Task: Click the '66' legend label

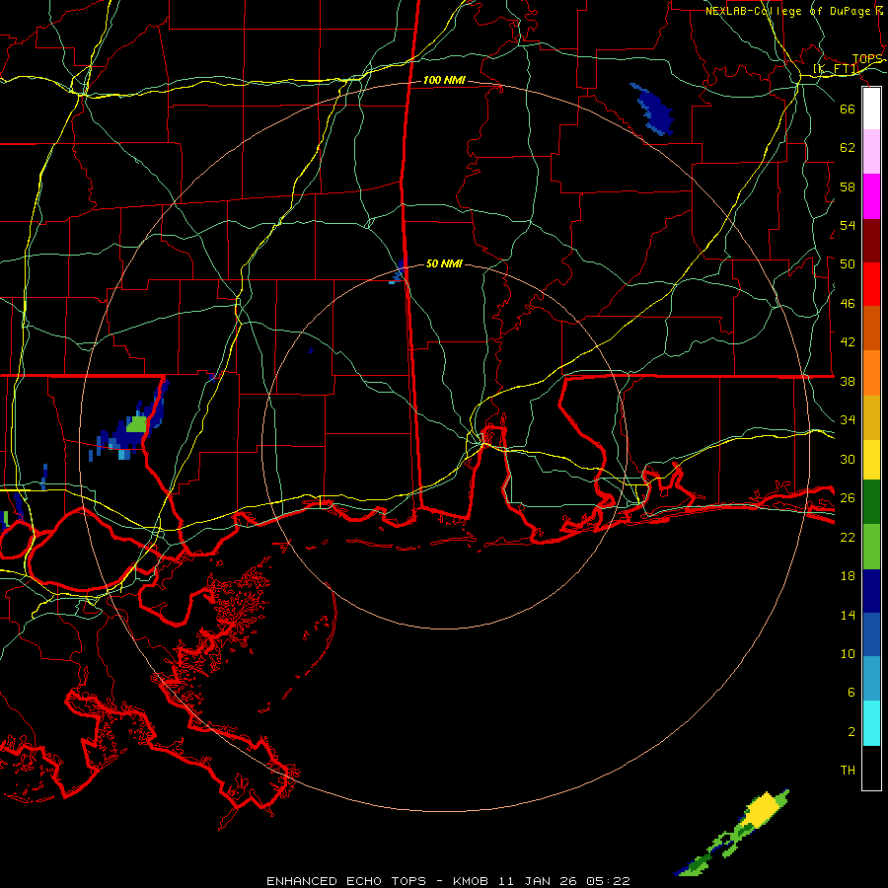Action: 848,109
